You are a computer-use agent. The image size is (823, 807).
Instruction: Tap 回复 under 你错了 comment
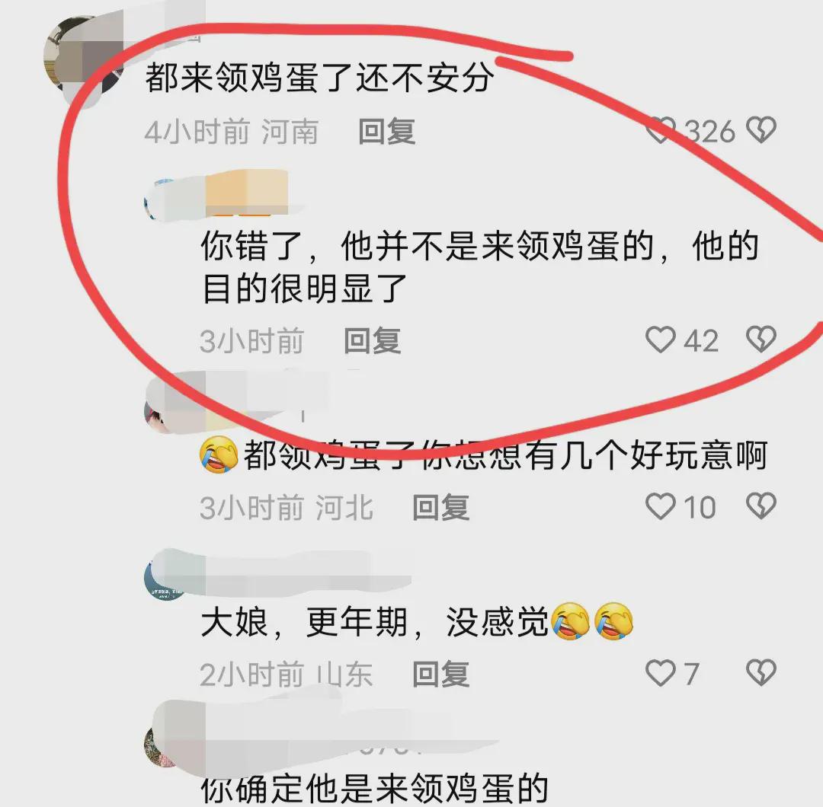(x=373, y=341)
